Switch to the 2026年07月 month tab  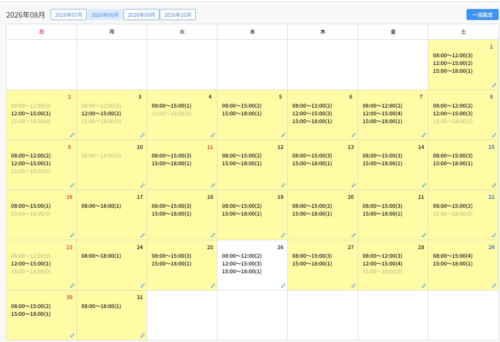(69, 15)
